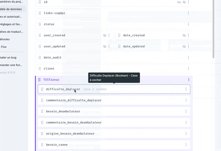
Task: Grab drag handle of links-cuqdpz field
Action: [x=40, y=13]
